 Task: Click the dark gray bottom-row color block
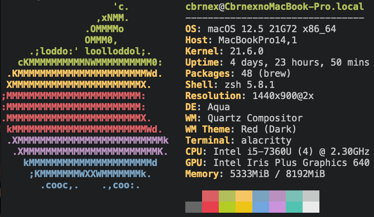pyautogui.click(x=194, y=207)
